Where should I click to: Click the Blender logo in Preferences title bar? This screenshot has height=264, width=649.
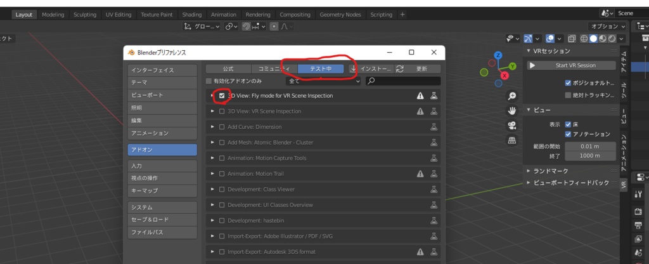pos(131,53)
